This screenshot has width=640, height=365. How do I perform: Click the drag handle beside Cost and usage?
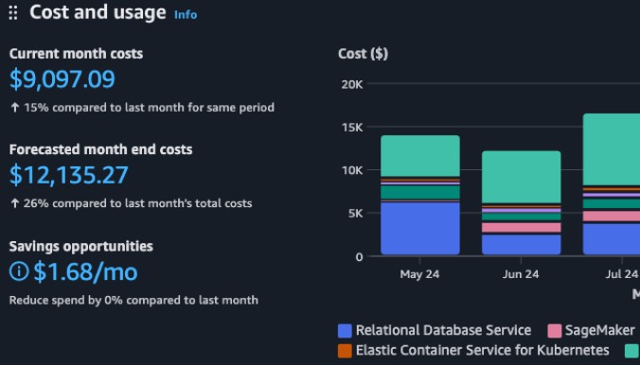click(x=13, y=12)
